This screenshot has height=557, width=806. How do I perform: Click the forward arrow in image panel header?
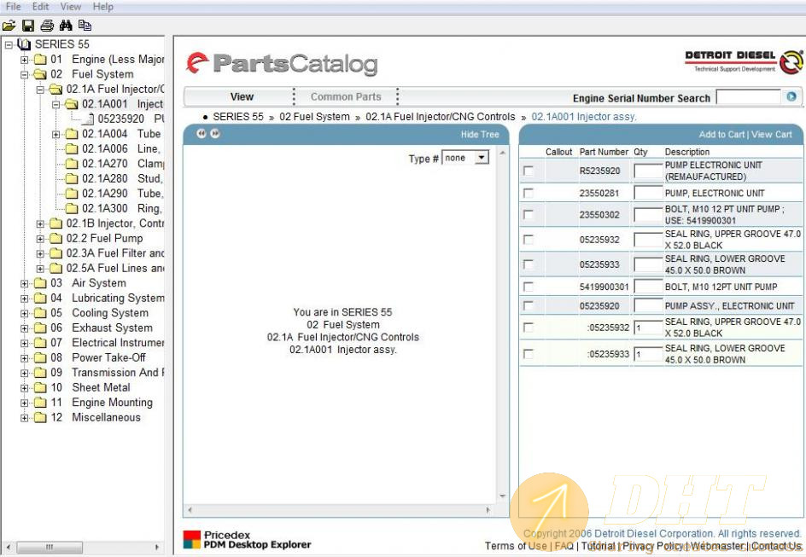tap(215, 133)
